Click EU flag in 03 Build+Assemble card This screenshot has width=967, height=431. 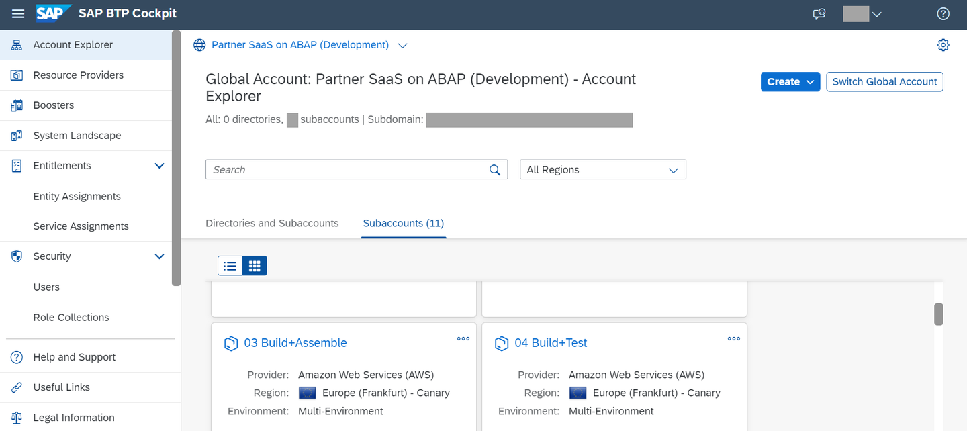click(307, 393)
